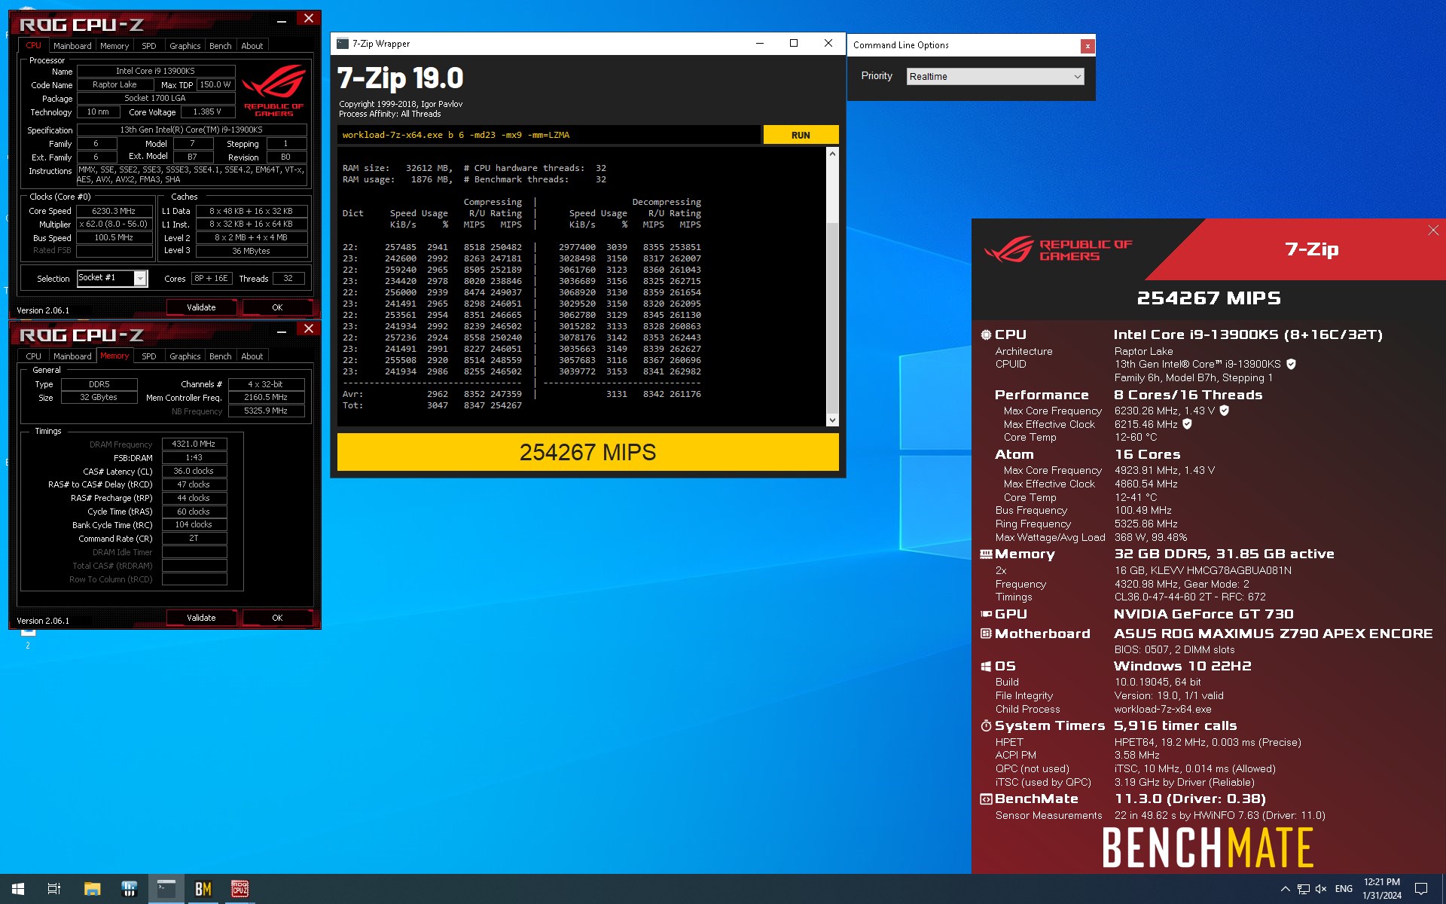Open About tab in lower CPU-Z window

pyautogui.click(x=252, y=356)
